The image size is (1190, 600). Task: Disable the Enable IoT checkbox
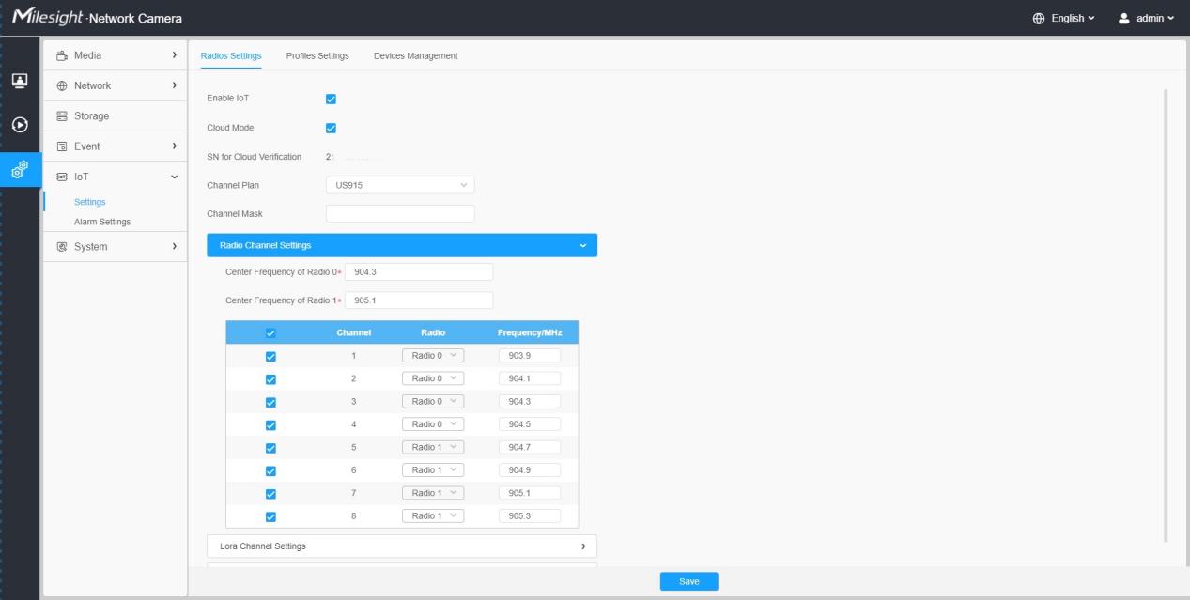click(331, 99)
